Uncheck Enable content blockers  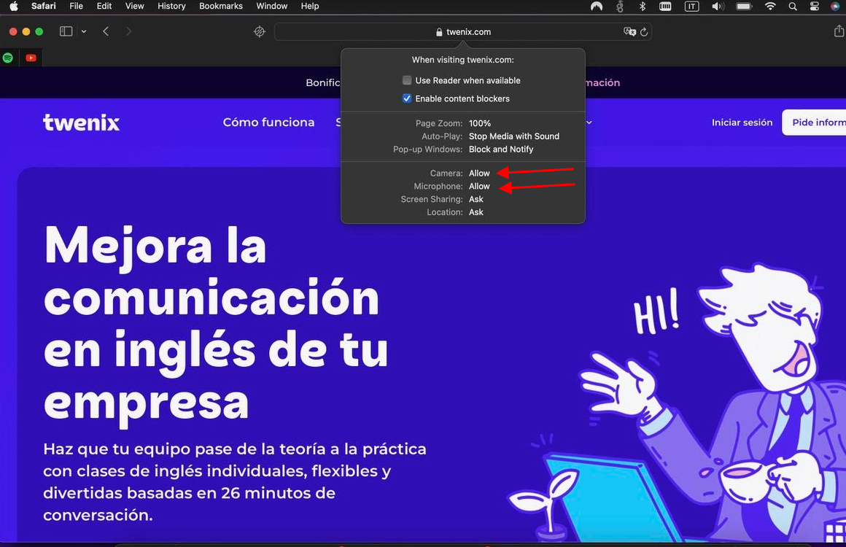coord(407,98)
